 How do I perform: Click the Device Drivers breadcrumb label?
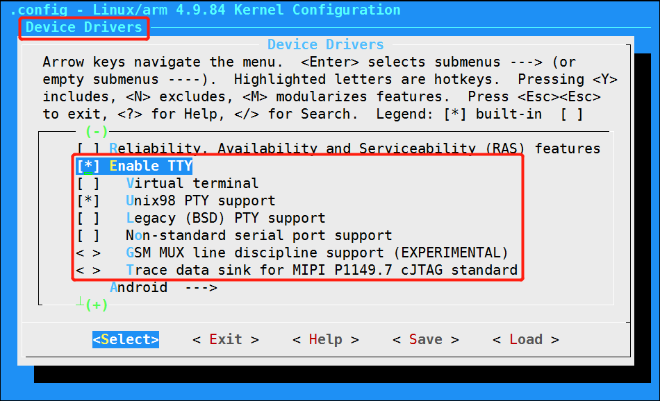[x=84, y=28]
